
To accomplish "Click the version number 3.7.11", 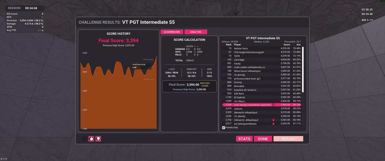I will tap(4, 159).
